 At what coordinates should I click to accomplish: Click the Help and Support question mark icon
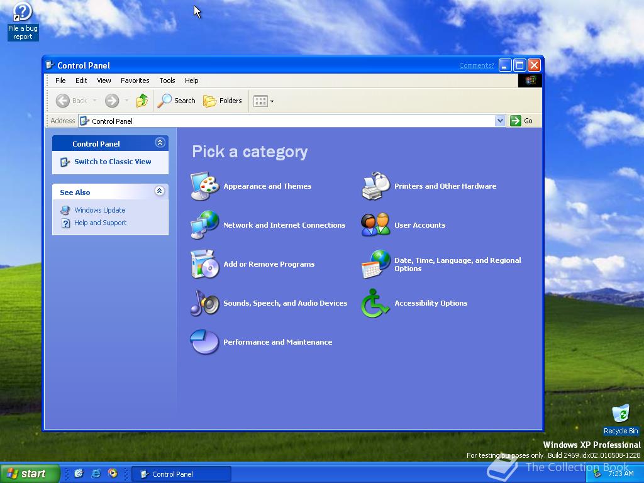point(65,223)
